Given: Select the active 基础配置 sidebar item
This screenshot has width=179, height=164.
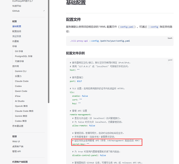Looking at the screenshot, I should 17,26.
